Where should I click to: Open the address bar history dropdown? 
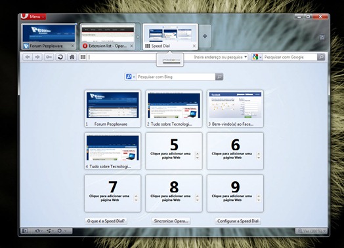pyautogui.click(x=246, y=57)
